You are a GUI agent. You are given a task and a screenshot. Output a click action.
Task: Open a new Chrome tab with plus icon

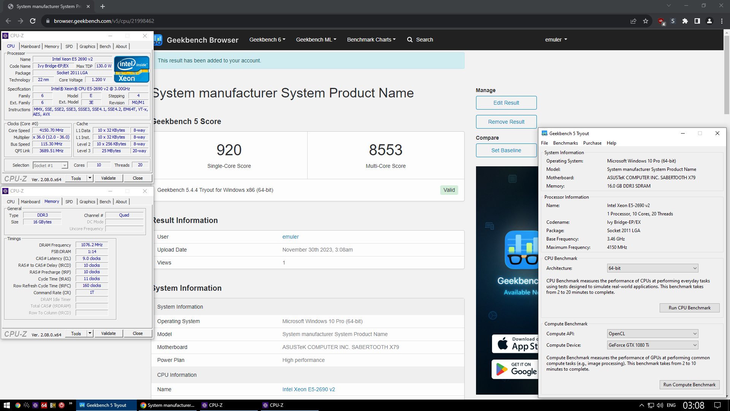(103, 6)
